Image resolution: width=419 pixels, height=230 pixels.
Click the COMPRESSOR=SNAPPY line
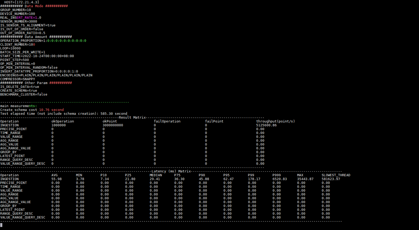17,79
